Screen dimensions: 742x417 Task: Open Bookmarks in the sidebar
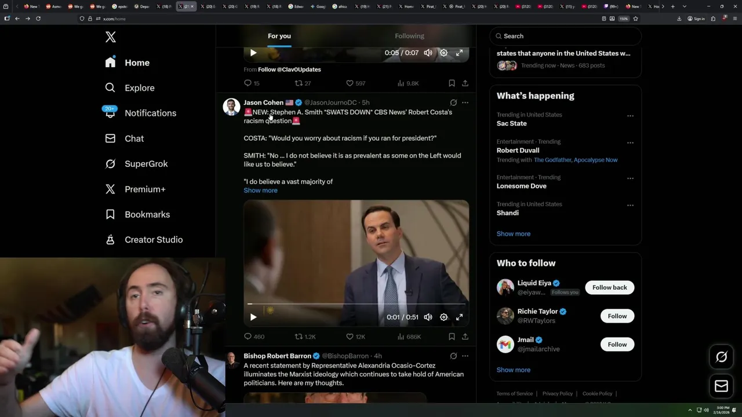pyautogui.click(x=137, y=214)
